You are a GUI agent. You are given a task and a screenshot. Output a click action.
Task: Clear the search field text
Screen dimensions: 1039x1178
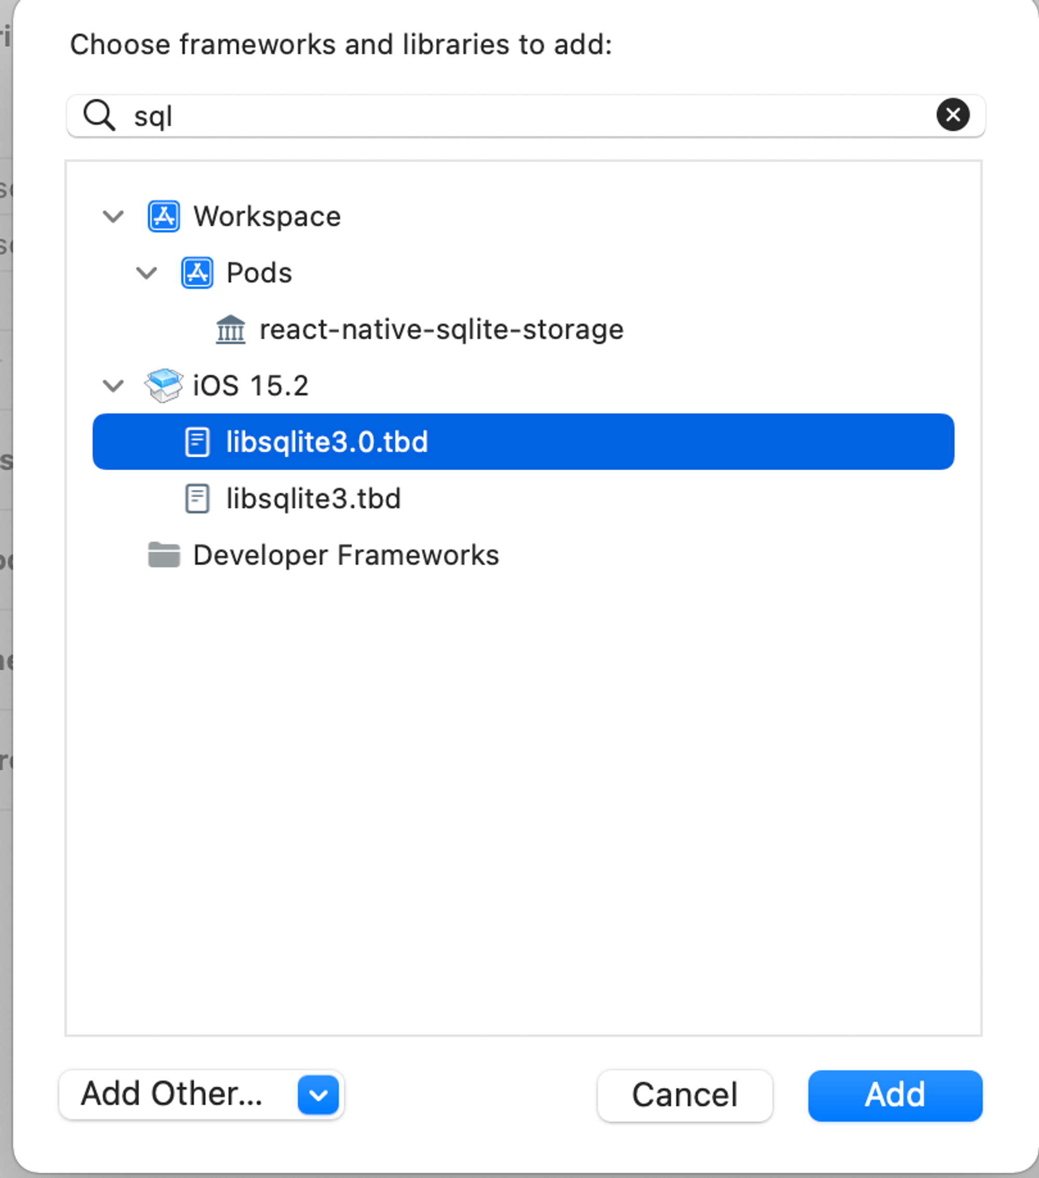pyautogui.click(x=952, y=115)
